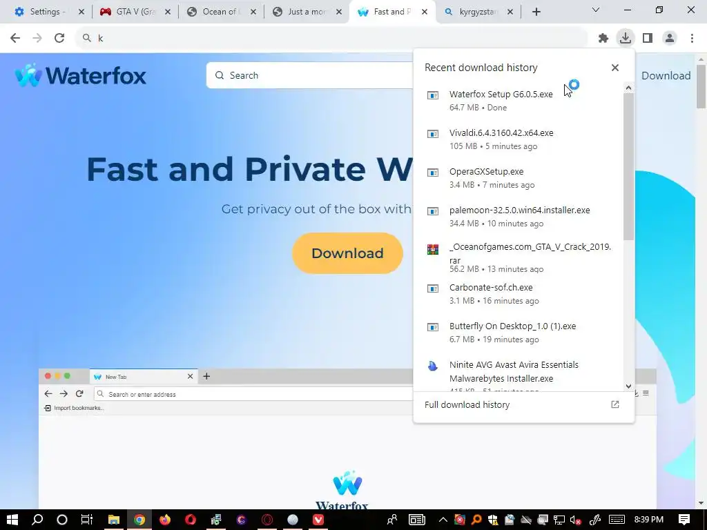707x530 pixels.
Task: Open the notification center icon
Action: click(x=684, y=520)
